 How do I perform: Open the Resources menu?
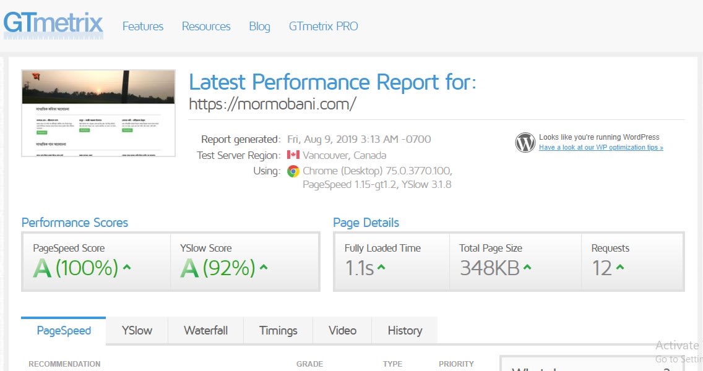[x=206, y=27]
